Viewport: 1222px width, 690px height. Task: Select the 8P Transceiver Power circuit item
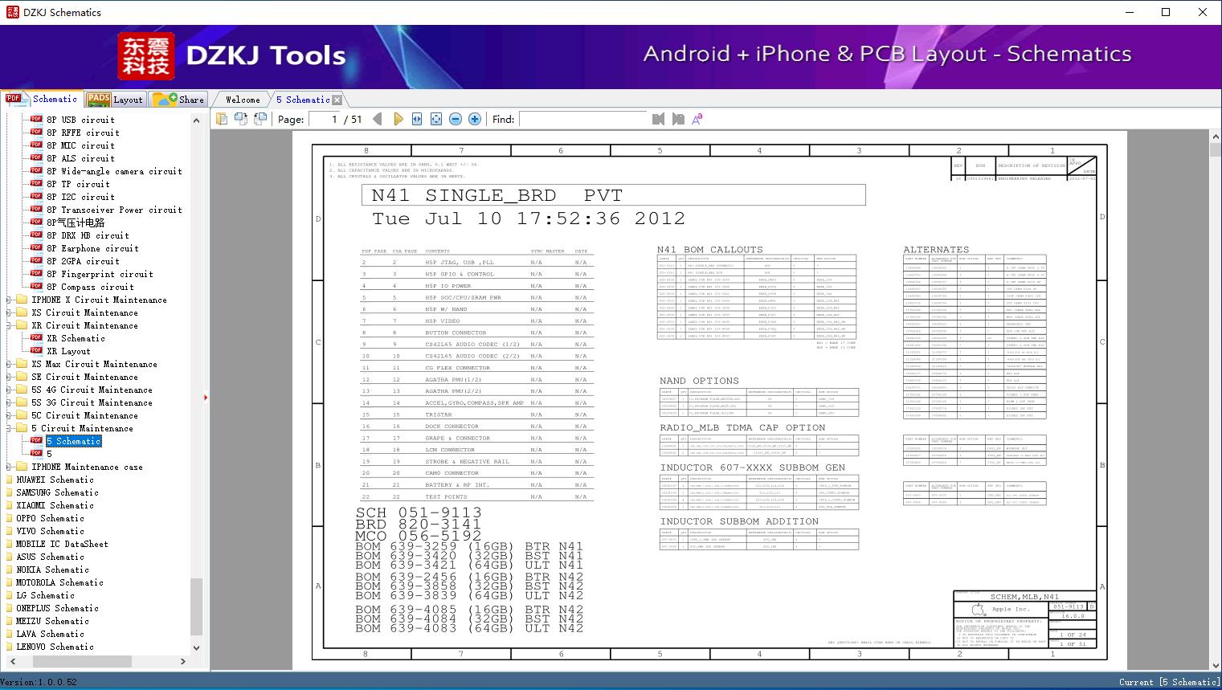(114, 210)
